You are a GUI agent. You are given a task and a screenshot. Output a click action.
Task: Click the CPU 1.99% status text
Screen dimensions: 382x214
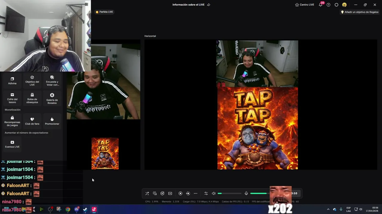tap(152, 202)
